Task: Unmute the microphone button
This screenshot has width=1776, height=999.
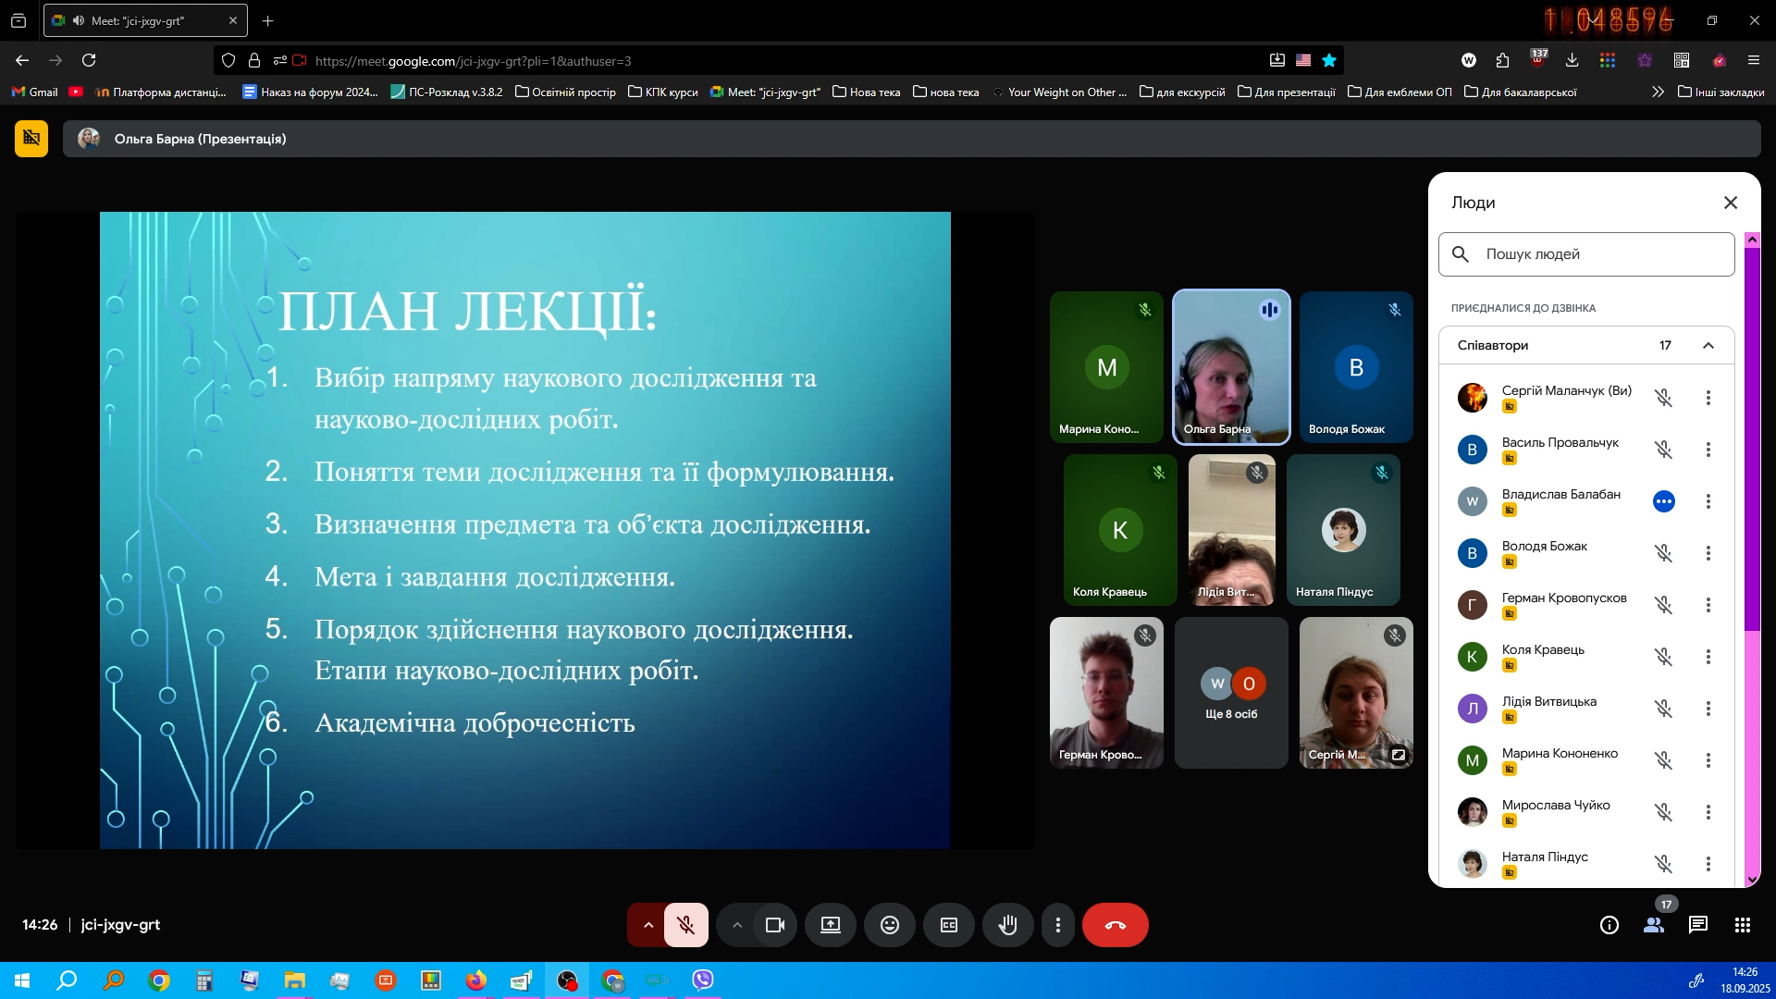Action: pyautogui.click(x=685, y=925)
